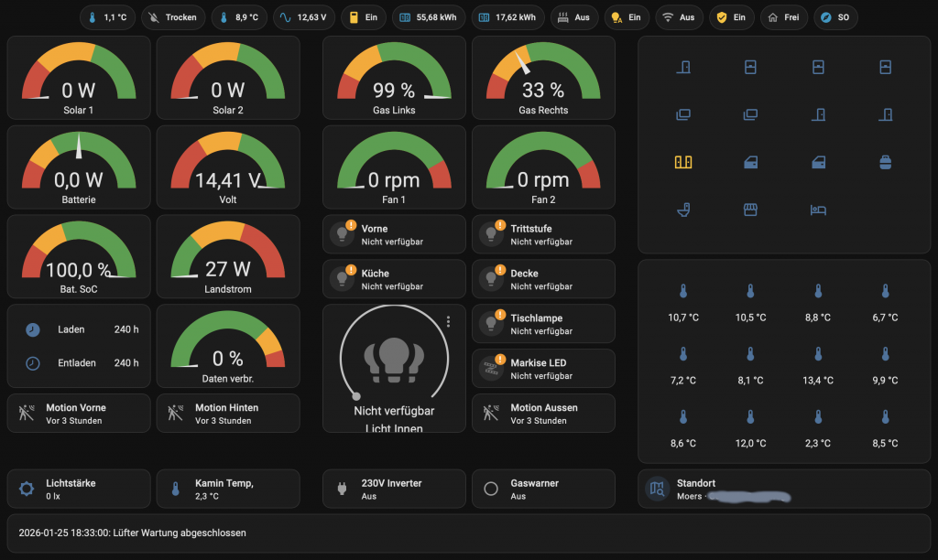Click the awning storefront icon
This screenshot has height=560, width=938.
(750, 210)
